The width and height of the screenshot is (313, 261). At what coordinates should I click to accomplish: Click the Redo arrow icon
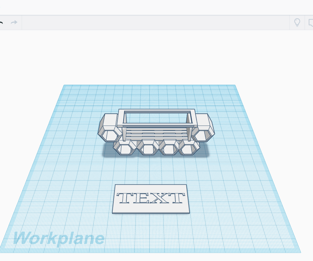pyautogui.click(x=14, y=22)
